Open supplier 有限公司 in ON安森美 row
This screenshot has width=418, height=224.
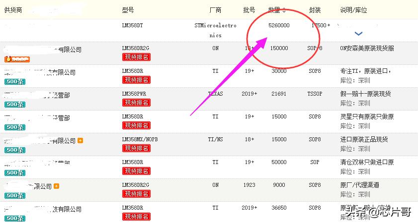point(43,50)
